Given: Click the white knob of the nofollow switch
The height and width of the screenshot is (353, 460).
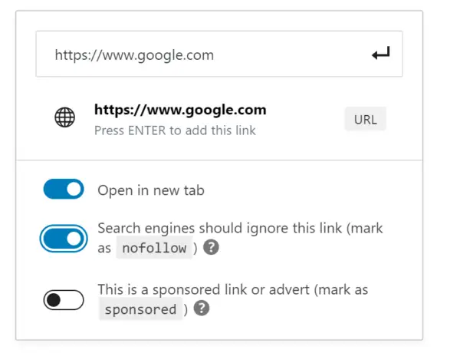Looking at the screenshot, I should [74, 239].
